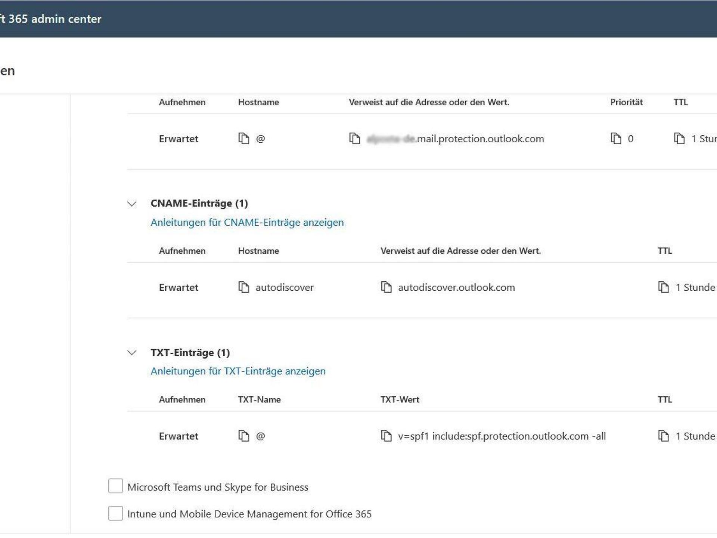Select the v=spf1 include:spf.protection.outlook.com text
This screenshot has width=717, height=538.
[502, 436]
